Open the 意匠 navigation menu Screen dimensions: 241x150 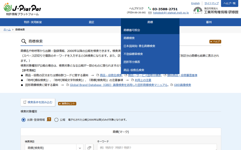pyautogui.click(x=92, y=22)
